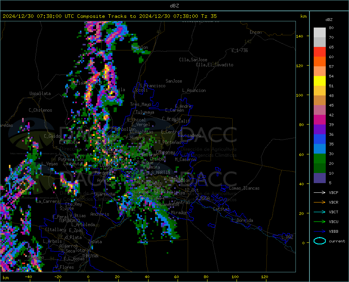Click the 140 km mark on vertical axis
The height and width of the screenshot is (282, 349).
pos(299,36)
